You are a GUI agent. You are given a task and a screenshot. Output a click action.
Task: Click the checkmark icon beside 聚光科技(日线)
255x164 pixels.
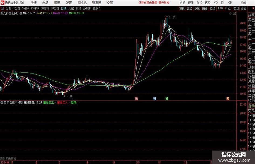tap(21, 13)
